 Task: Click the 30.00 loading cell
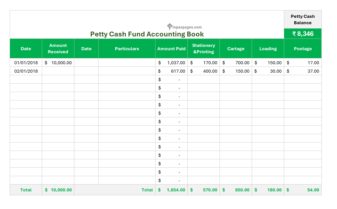coord(268,71)
